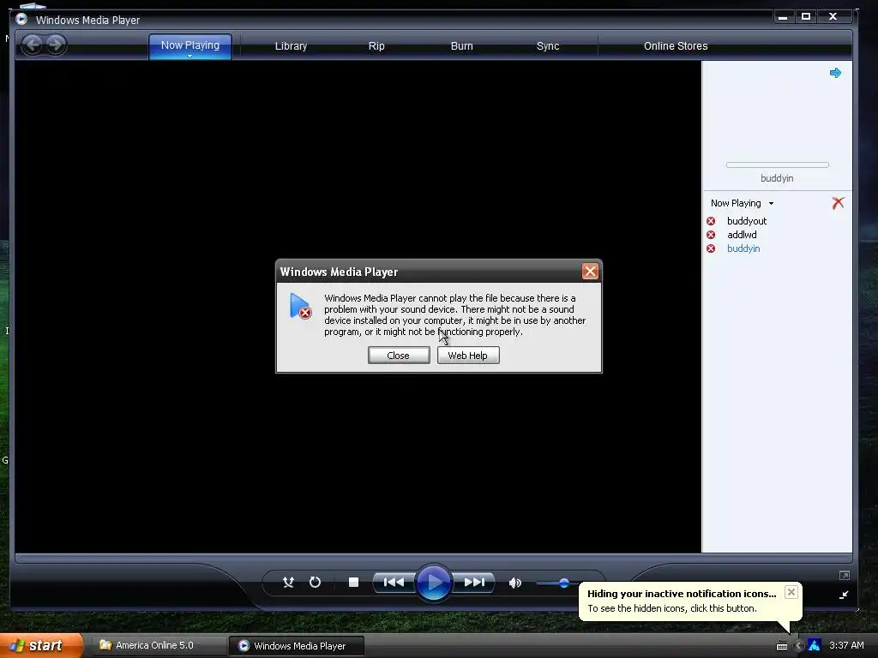878x658 pixels.
Task: Toggle repeat mode
Action: [315, 583]
